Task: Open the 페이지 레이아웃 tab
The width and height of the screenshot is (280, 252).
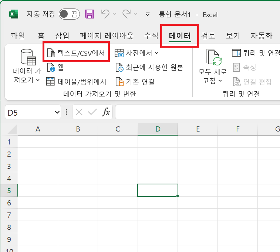Action: coord(107,36)
